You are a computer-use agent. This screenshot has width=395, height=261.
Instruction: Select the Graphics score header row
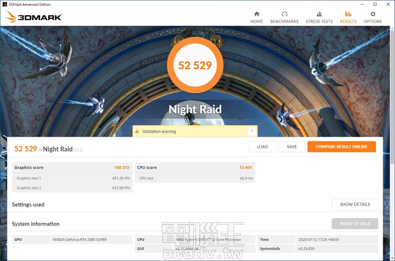(x=72, y=167)
